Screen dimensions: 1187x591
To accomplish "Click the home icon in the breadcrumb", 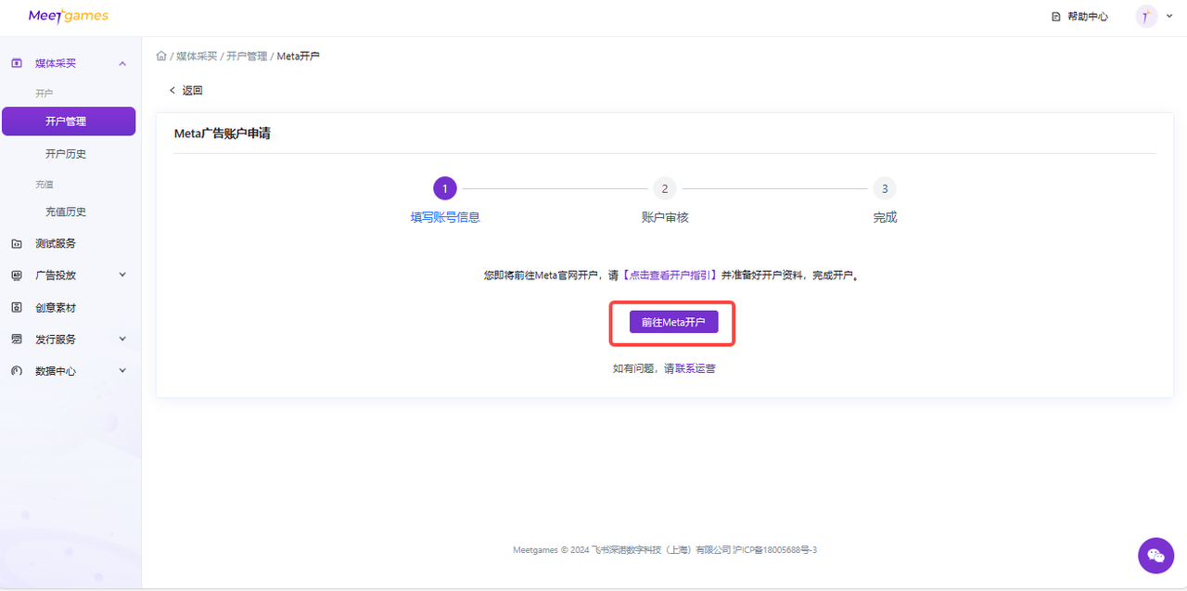I will pyautogui.click(x=161, y=56).
